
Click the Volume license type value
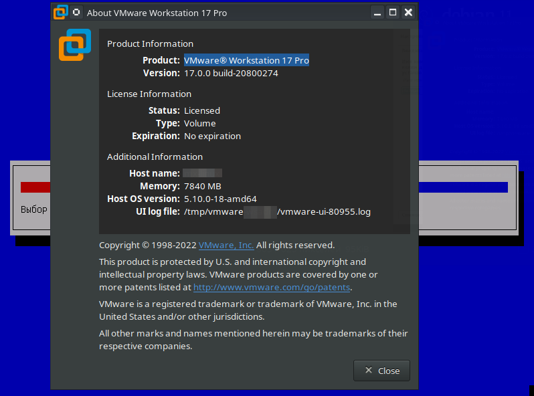[x=200, y=123]
